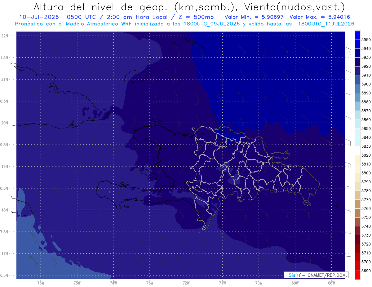Click the '76W' longitude label
372x287 pixels.
pos(41,283)
